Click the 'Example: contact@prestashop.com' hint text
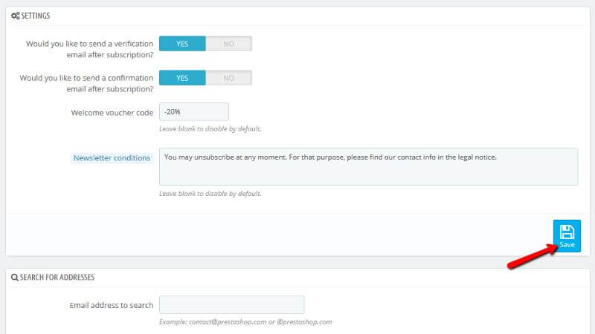Viewport: 595px width, 334px height. [245, 322]
